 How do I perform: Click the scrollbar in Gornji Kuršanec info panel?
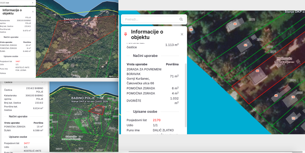tap(186, 96)
